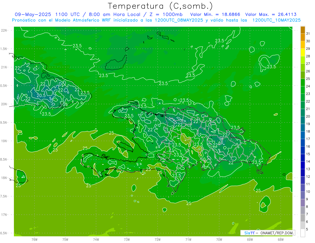Click the SisTT - ONAMET/REP.DOM. logo box
The image size is (315, 243).
pos(267,233)
